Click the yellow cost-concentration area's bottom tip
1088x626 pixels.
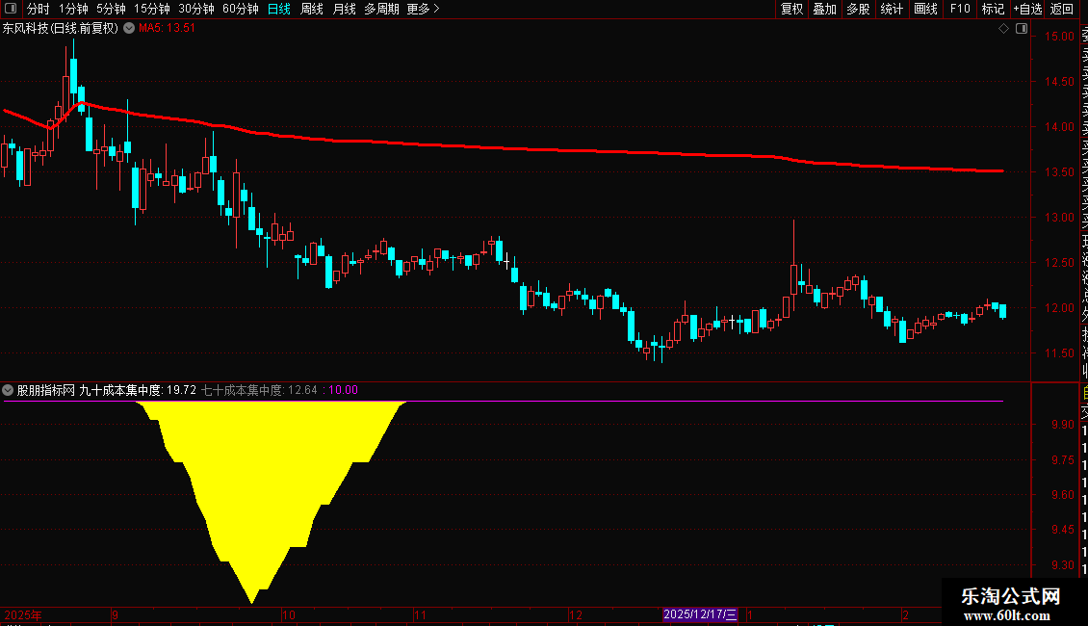pyautogui.click(x=252, y=601)
